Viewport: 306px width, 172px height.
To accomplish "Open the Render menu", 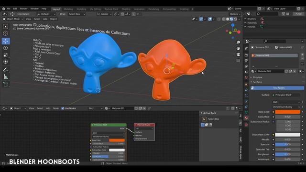I will pyautogui.click(x=24, y=9).
